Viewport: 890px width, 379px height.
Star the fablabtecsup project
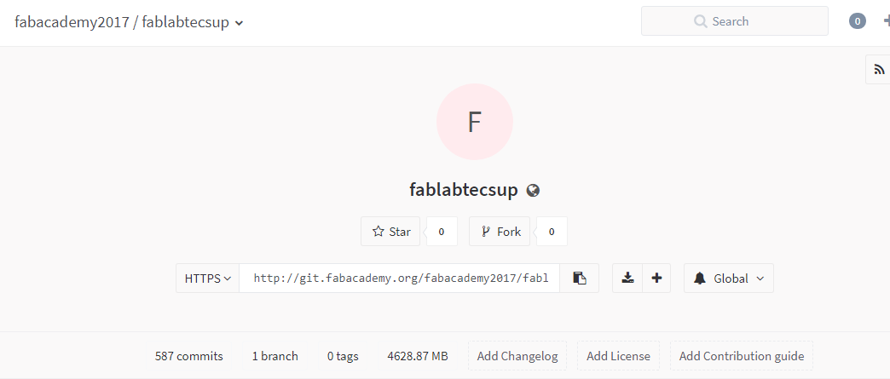click(391, 232)
